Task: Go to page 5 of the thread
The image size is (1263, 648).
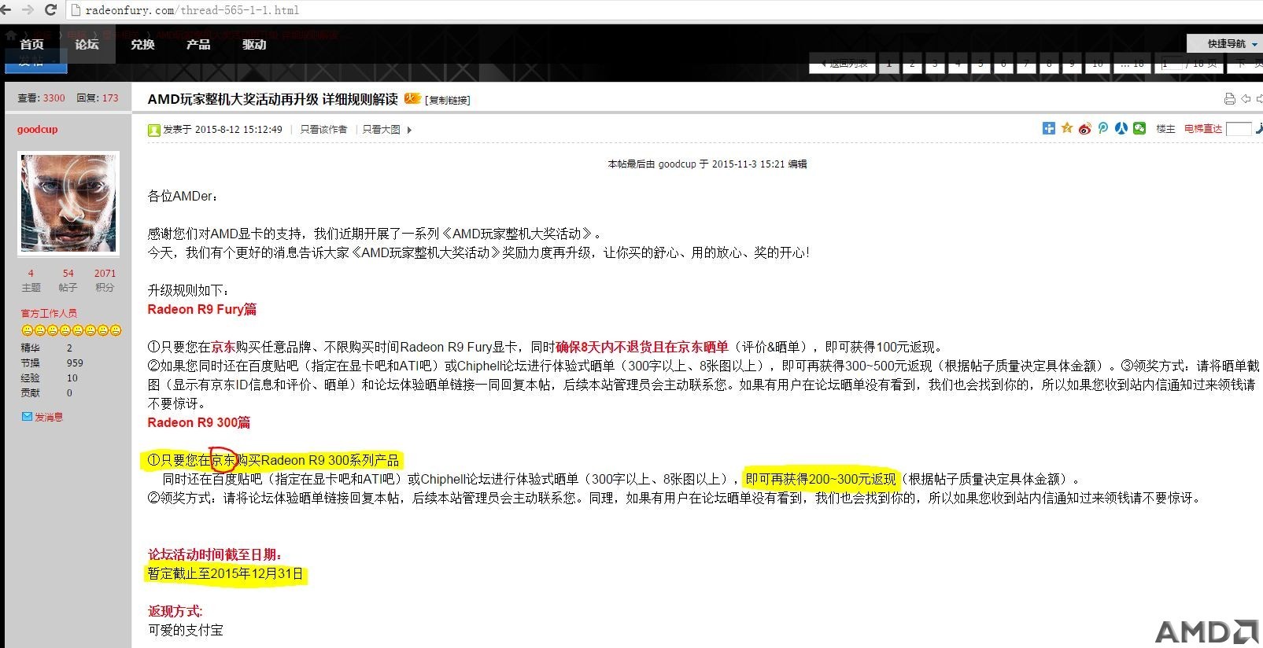Action: coord(980,64)
